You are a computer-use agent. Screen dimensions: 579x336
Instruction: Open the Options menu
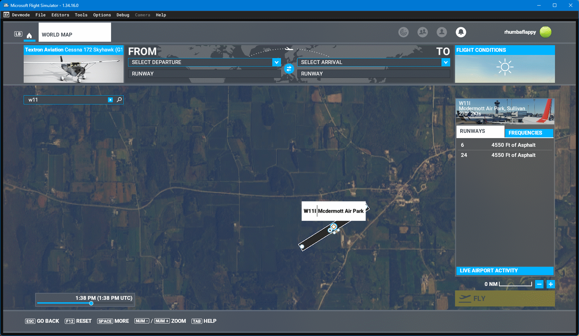click(x=102, y=15)
